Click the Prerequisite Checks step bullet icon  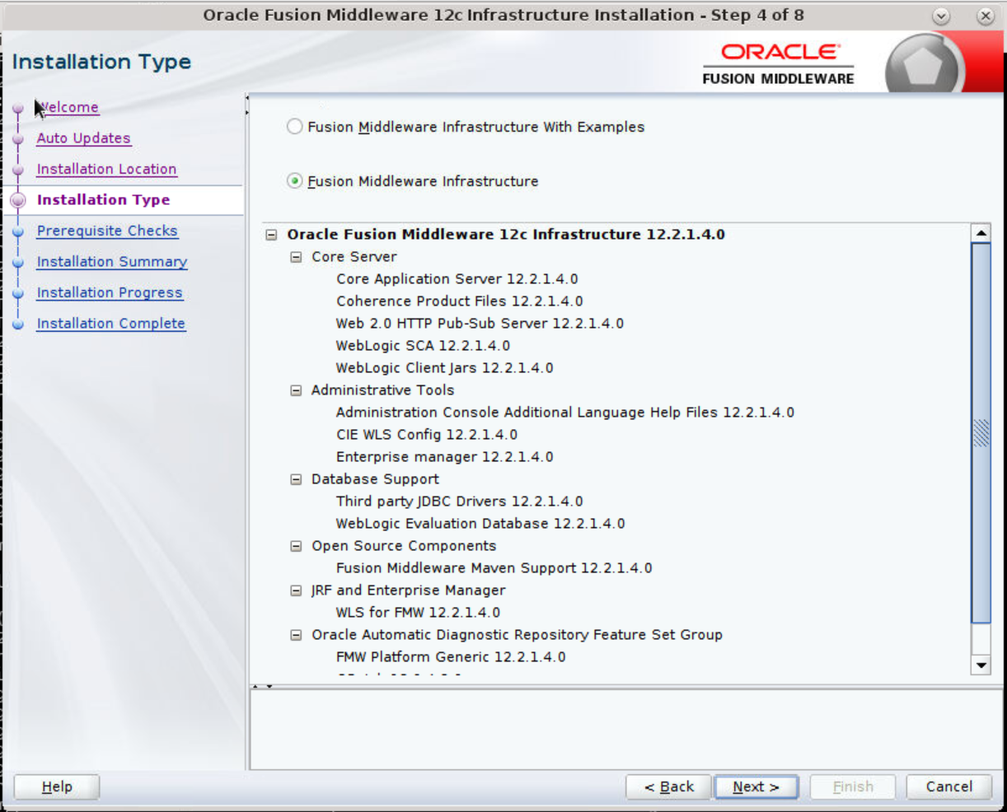tap(18, 231)
